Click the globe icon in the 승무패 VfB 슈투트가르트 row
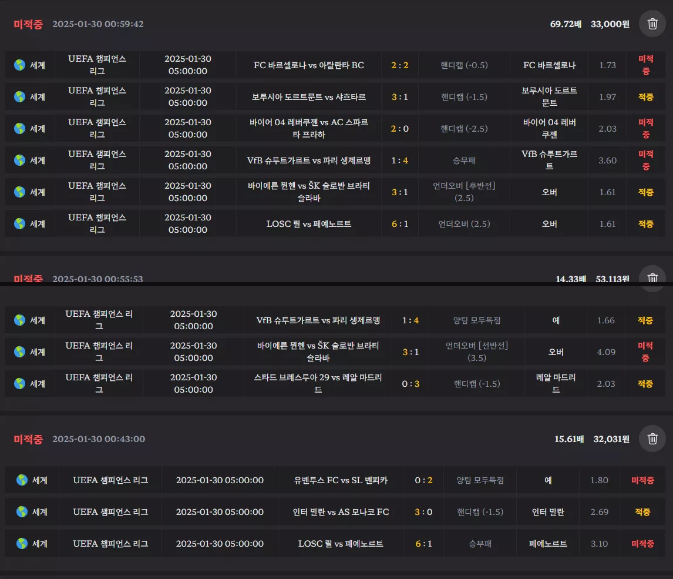 (x=19, y=160)
